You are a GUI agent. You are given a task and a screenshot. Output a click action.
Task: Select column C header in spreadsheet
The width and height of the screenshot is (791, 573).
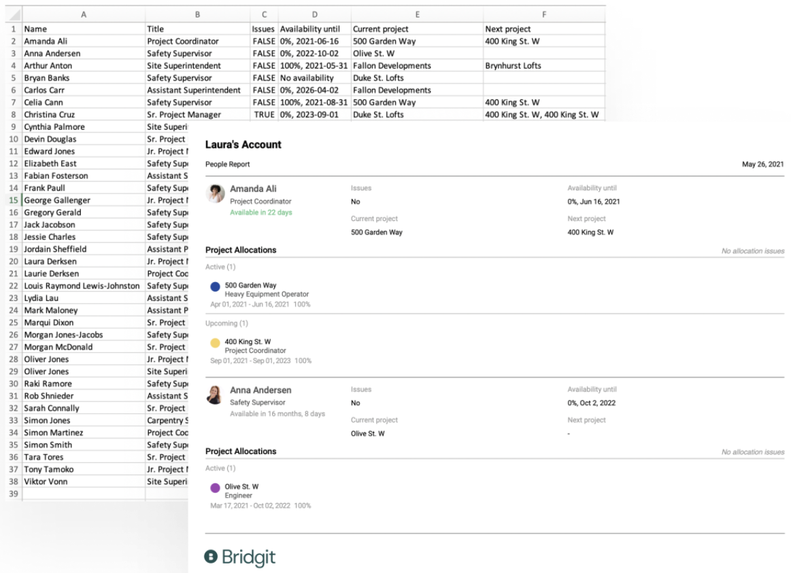(x=264, y=15)
